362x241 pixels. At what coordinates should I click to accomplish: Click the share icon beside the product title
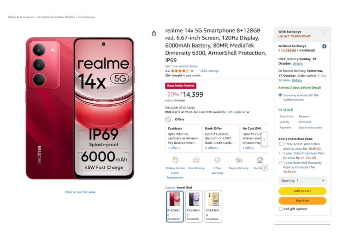[154, 33]
